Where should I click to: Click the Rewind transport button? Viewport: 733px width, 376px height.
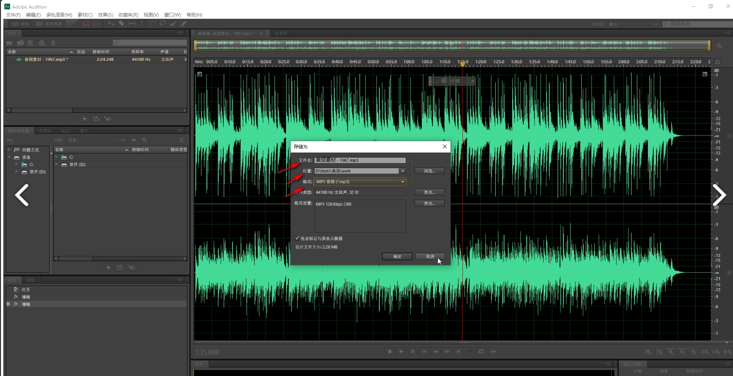tap(436, 351)
